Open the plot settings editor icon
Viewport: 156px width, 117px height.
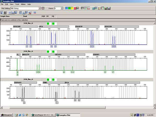43,8
